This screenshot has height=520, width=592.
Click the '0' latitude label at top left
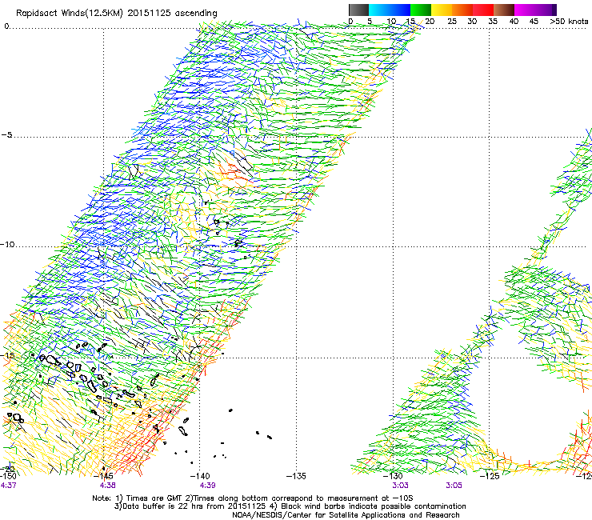coord(6,26)
